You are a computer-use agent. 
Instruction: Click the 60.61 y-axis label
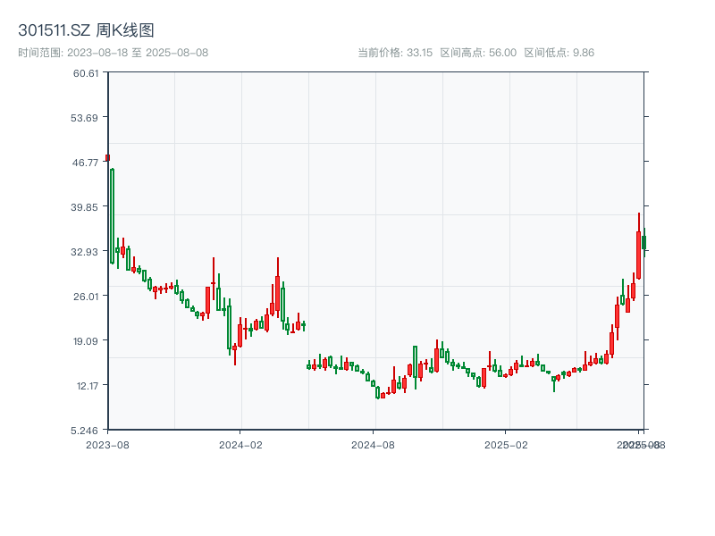pyautogui.click(x=86, y=73)
